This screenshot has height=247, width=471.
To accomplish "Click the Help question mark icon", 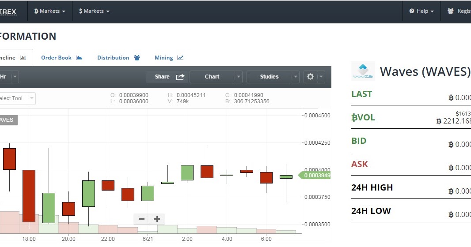I will (412, 11).
